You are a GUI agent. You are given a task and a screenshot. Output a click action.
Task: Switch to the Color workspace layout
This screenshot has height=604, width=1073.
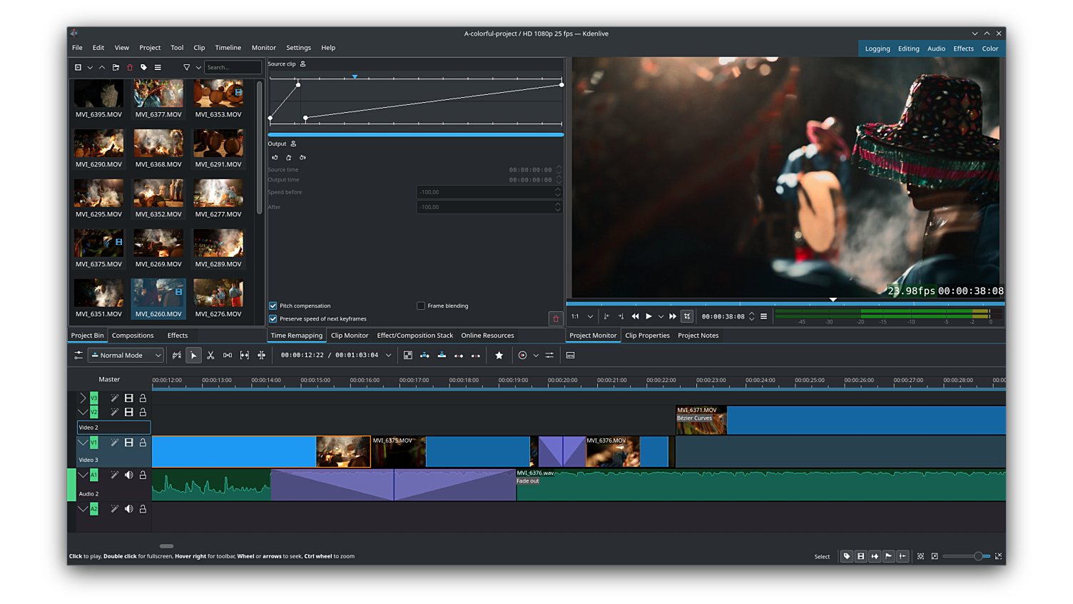(990, 49)
